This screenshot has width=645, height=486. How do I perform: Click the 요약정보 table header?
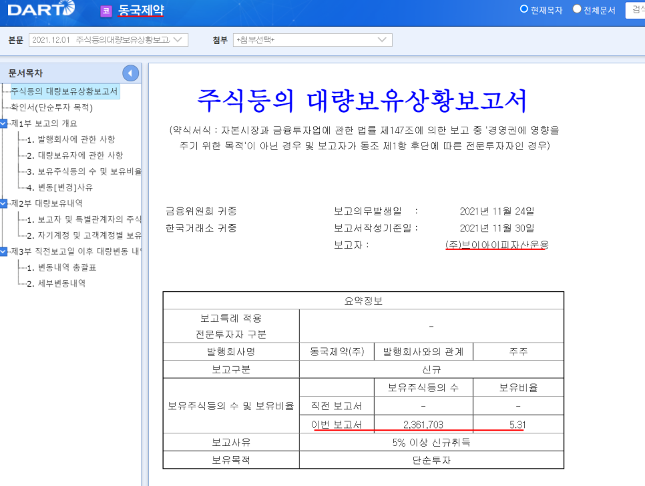pos(363,301)
